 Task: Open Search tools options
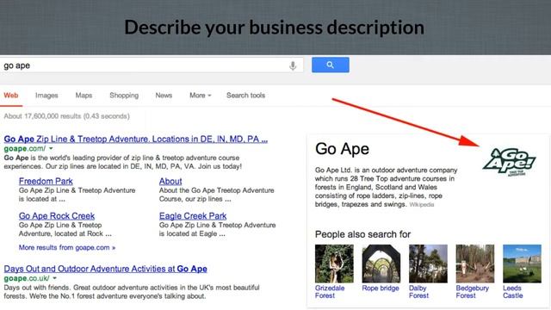coord(245,96)
